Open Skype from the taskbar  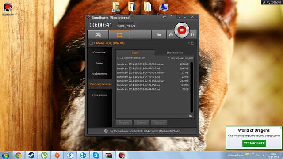coord(96,155)
